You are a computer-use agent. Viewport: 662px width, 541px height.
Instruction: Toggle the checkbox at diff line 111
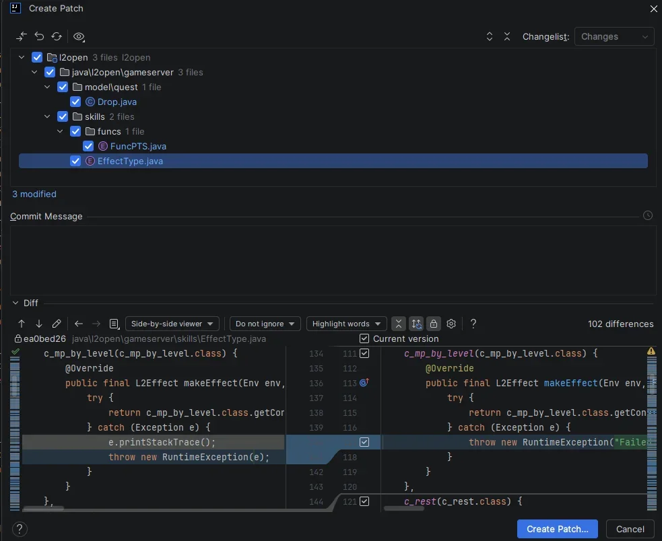(364, 353)
